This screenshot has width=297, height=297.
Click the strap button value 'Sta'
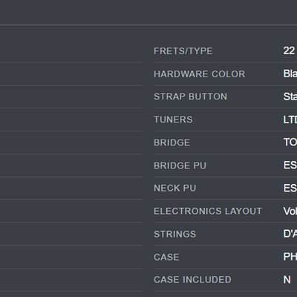pos(290,97)
